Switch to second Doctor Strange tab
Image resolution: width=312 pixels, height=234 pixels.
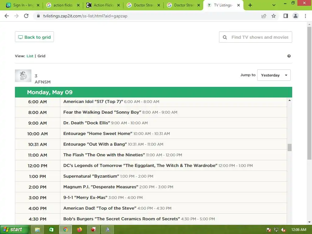pyautogui.click(x=183, y=5)
